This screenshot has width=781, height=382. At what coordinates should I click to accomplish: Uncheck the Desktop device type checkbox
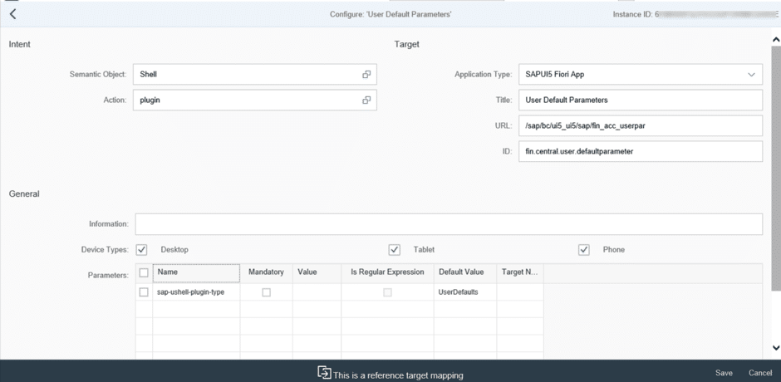coord(141,250)
